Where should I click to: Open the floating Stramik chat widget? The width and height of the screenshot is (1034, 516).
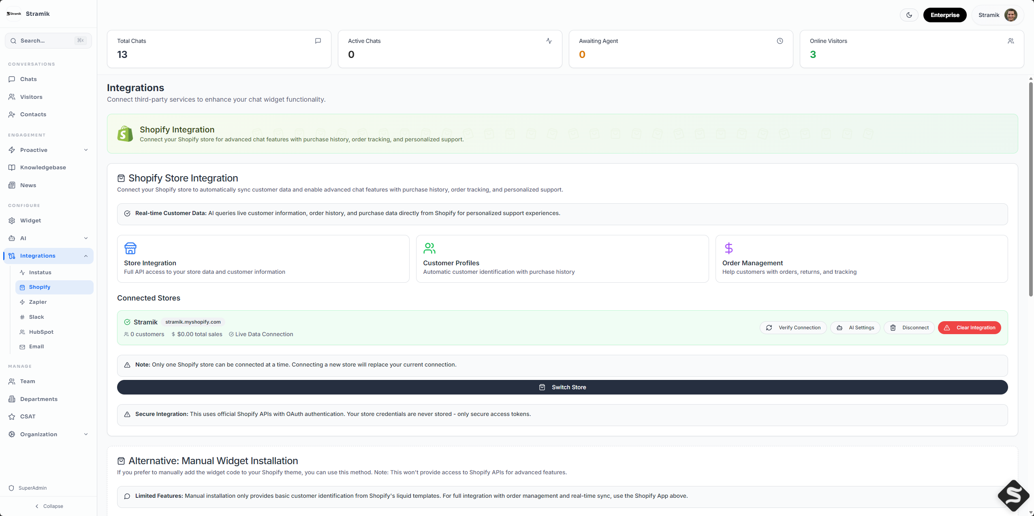point(1013,495)
